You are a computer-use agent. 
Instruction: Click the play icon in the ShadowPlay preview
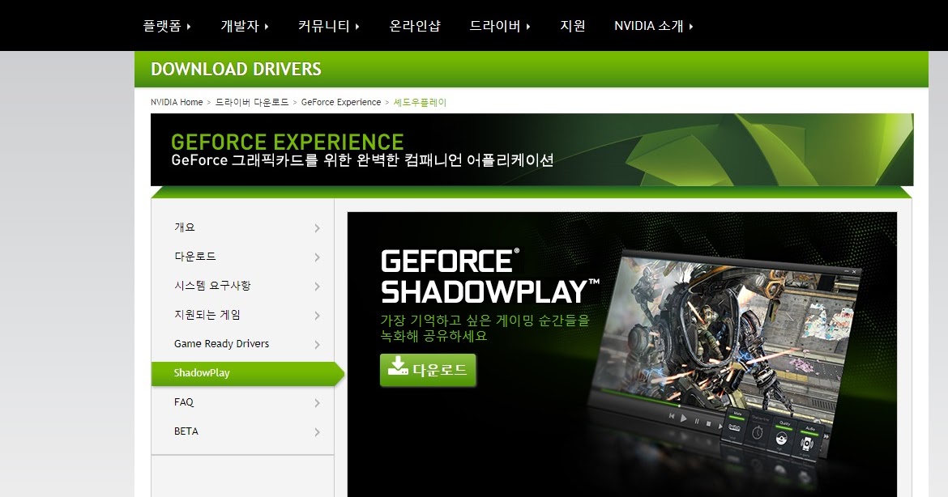click(x=684, y=418)
